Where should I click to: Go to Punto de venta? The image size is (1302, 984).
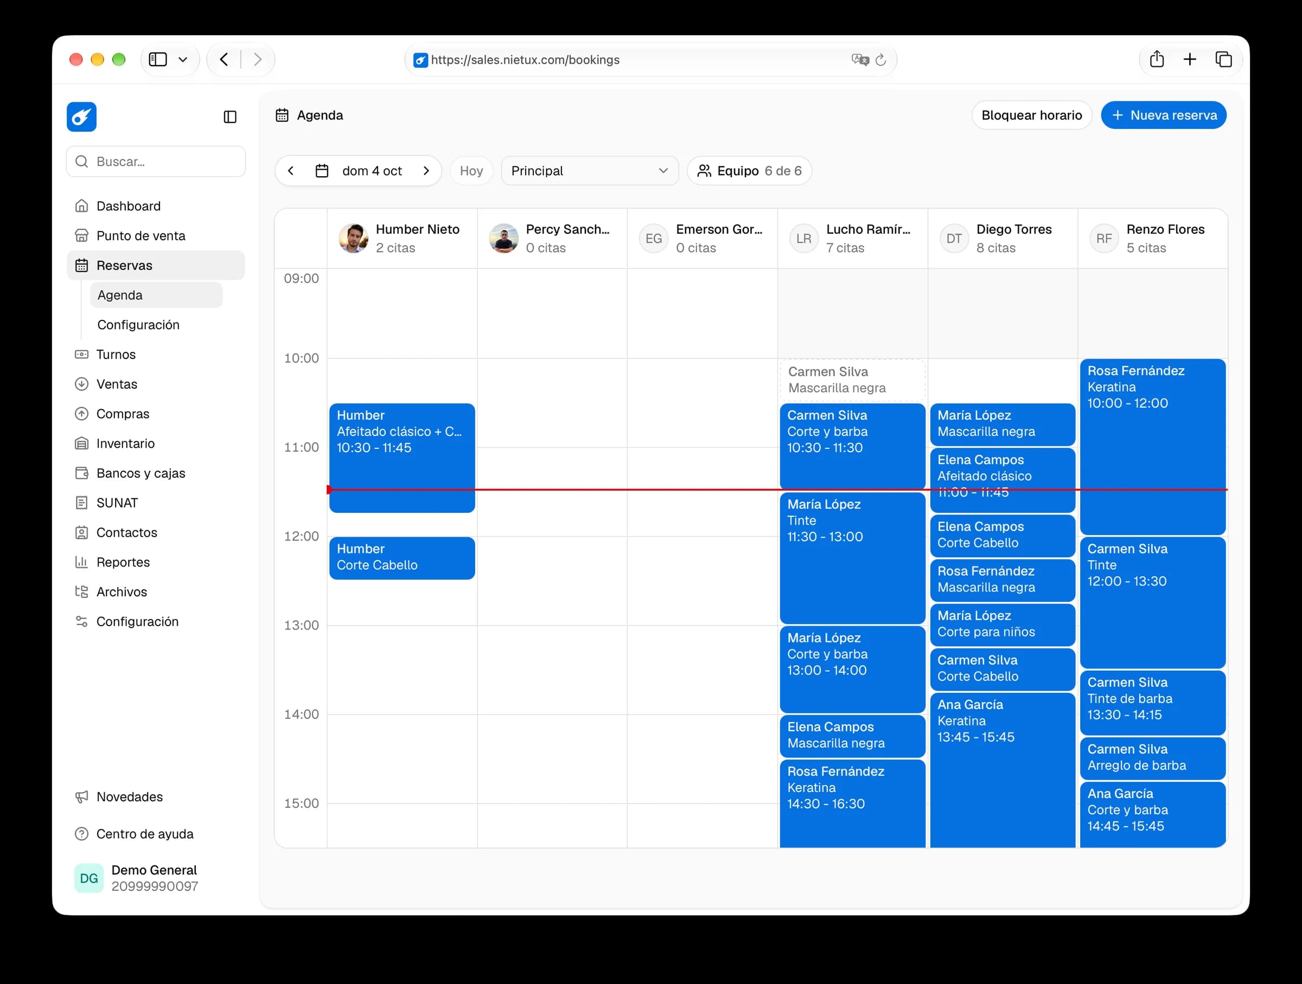pos(156,236)
